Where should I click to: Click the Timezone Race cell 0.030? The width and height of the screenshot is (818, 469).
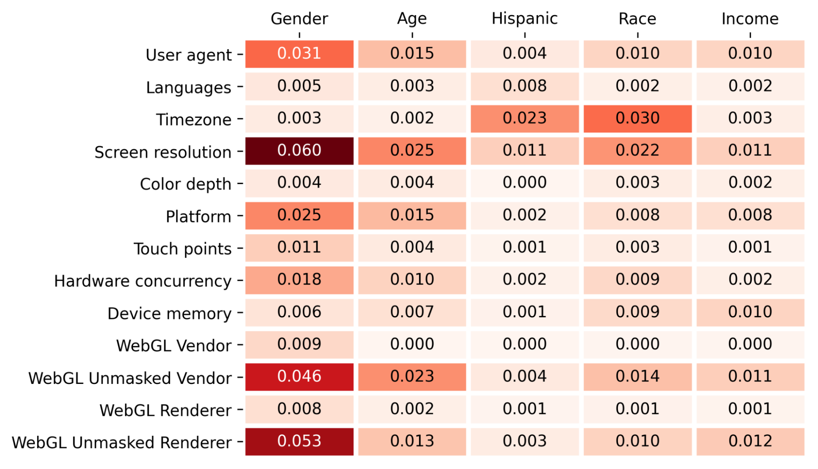pos(638,119)
